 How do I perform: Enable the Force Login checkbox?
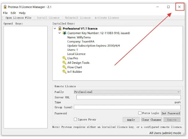pyautogui.click(x=140, y=113)
